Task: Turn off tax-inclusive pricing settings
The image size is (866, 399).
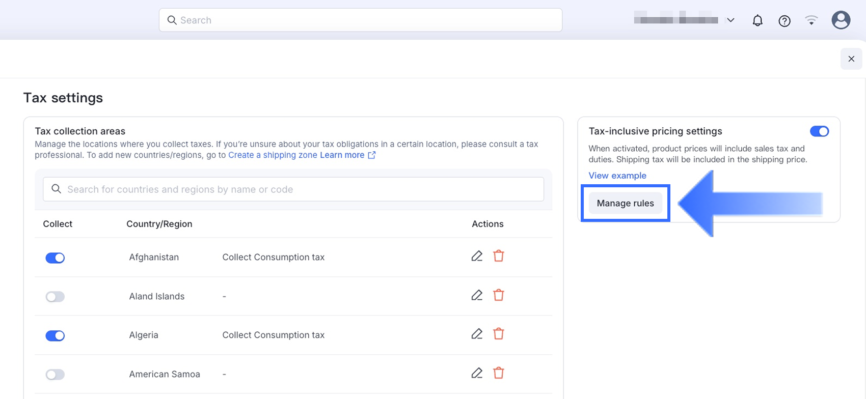Action: click(x=819, y=131)
